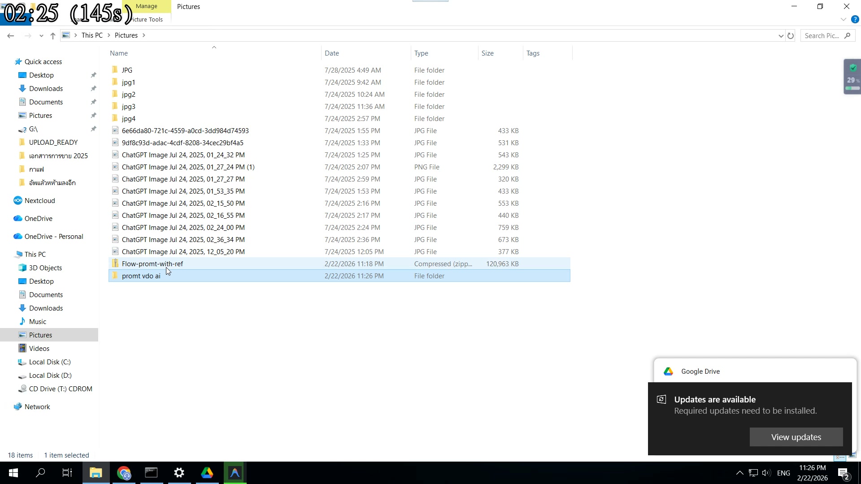Click the Back navigation arrow

pyautogui.click(x=11, y=36)
